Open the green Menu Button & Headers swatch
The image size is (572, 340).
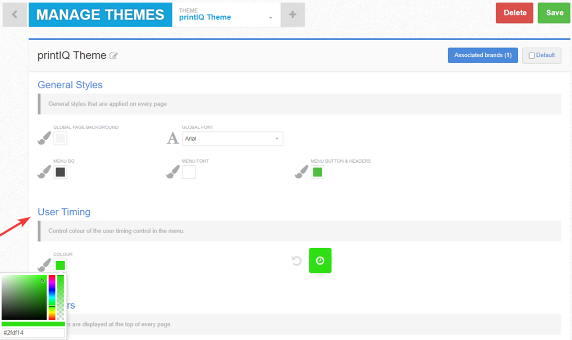coord(318,172)
